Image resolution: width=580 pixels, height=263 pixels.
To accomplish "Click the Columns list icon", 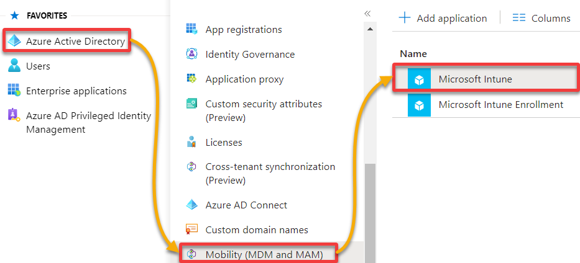I will pos(519,18).
